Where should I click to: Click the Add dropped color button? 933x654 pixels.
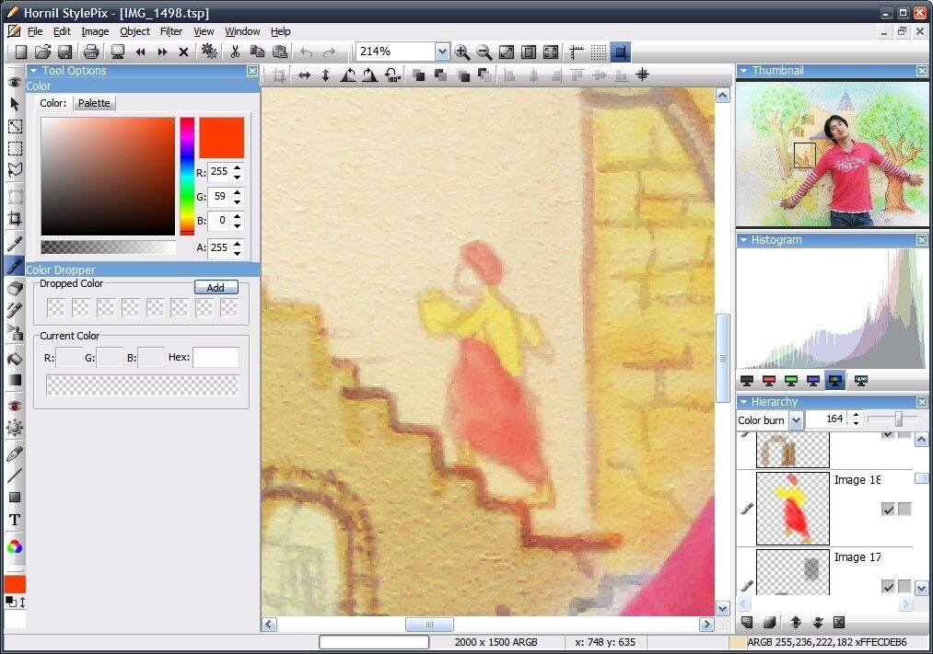pyautogui.click(x=216, y=288)
